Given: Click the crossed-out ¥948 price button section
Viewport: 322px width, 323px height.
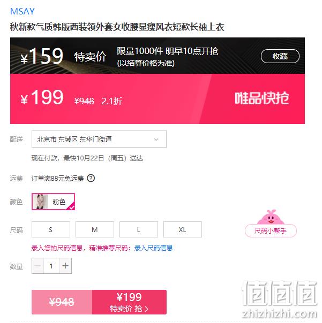Looking at the screenshot, I should (x=62, y=302).
